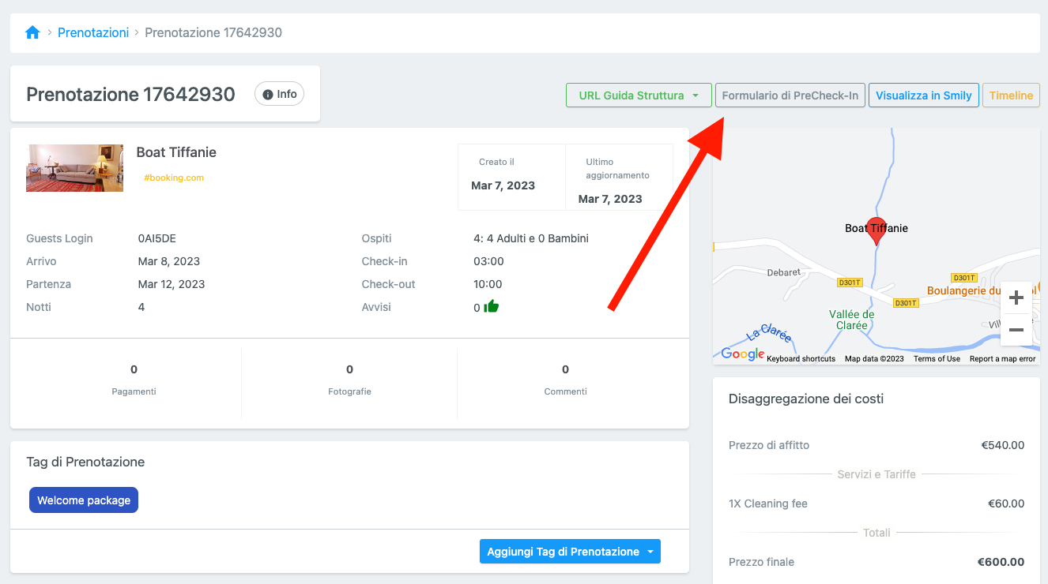
Task: Click the home icon in breadcrumb
Action: tap(32, 32)
